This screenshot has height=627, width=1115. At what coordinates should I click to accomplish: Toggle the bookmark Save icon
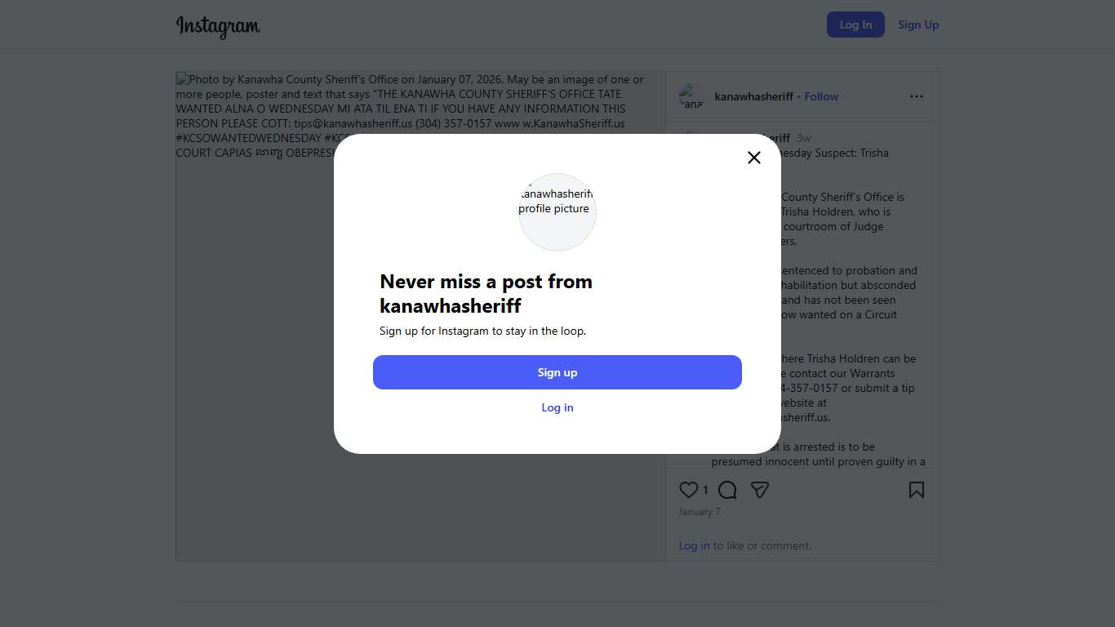click(917, 490)
